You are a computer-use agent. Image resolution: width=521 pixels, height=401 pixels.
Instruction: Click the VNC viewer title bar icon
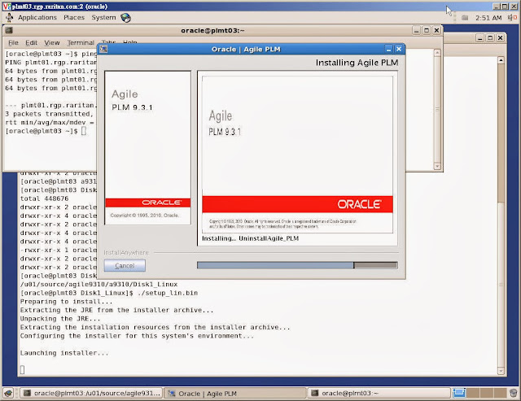click(7, 7)
